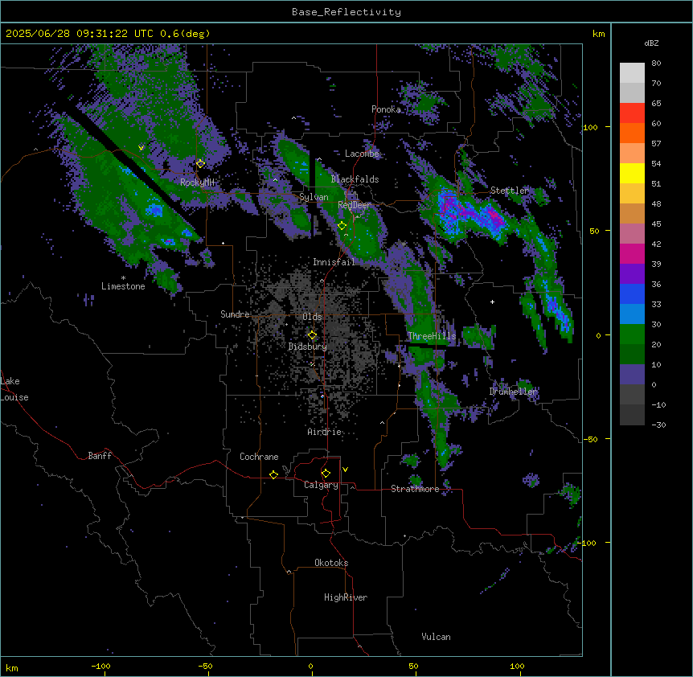Click the Olds label

(312, 317)
